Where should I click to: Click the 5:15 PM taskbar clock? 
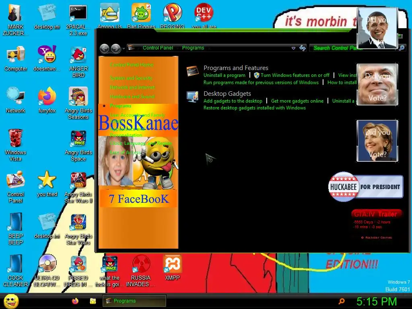click(377, 301)
